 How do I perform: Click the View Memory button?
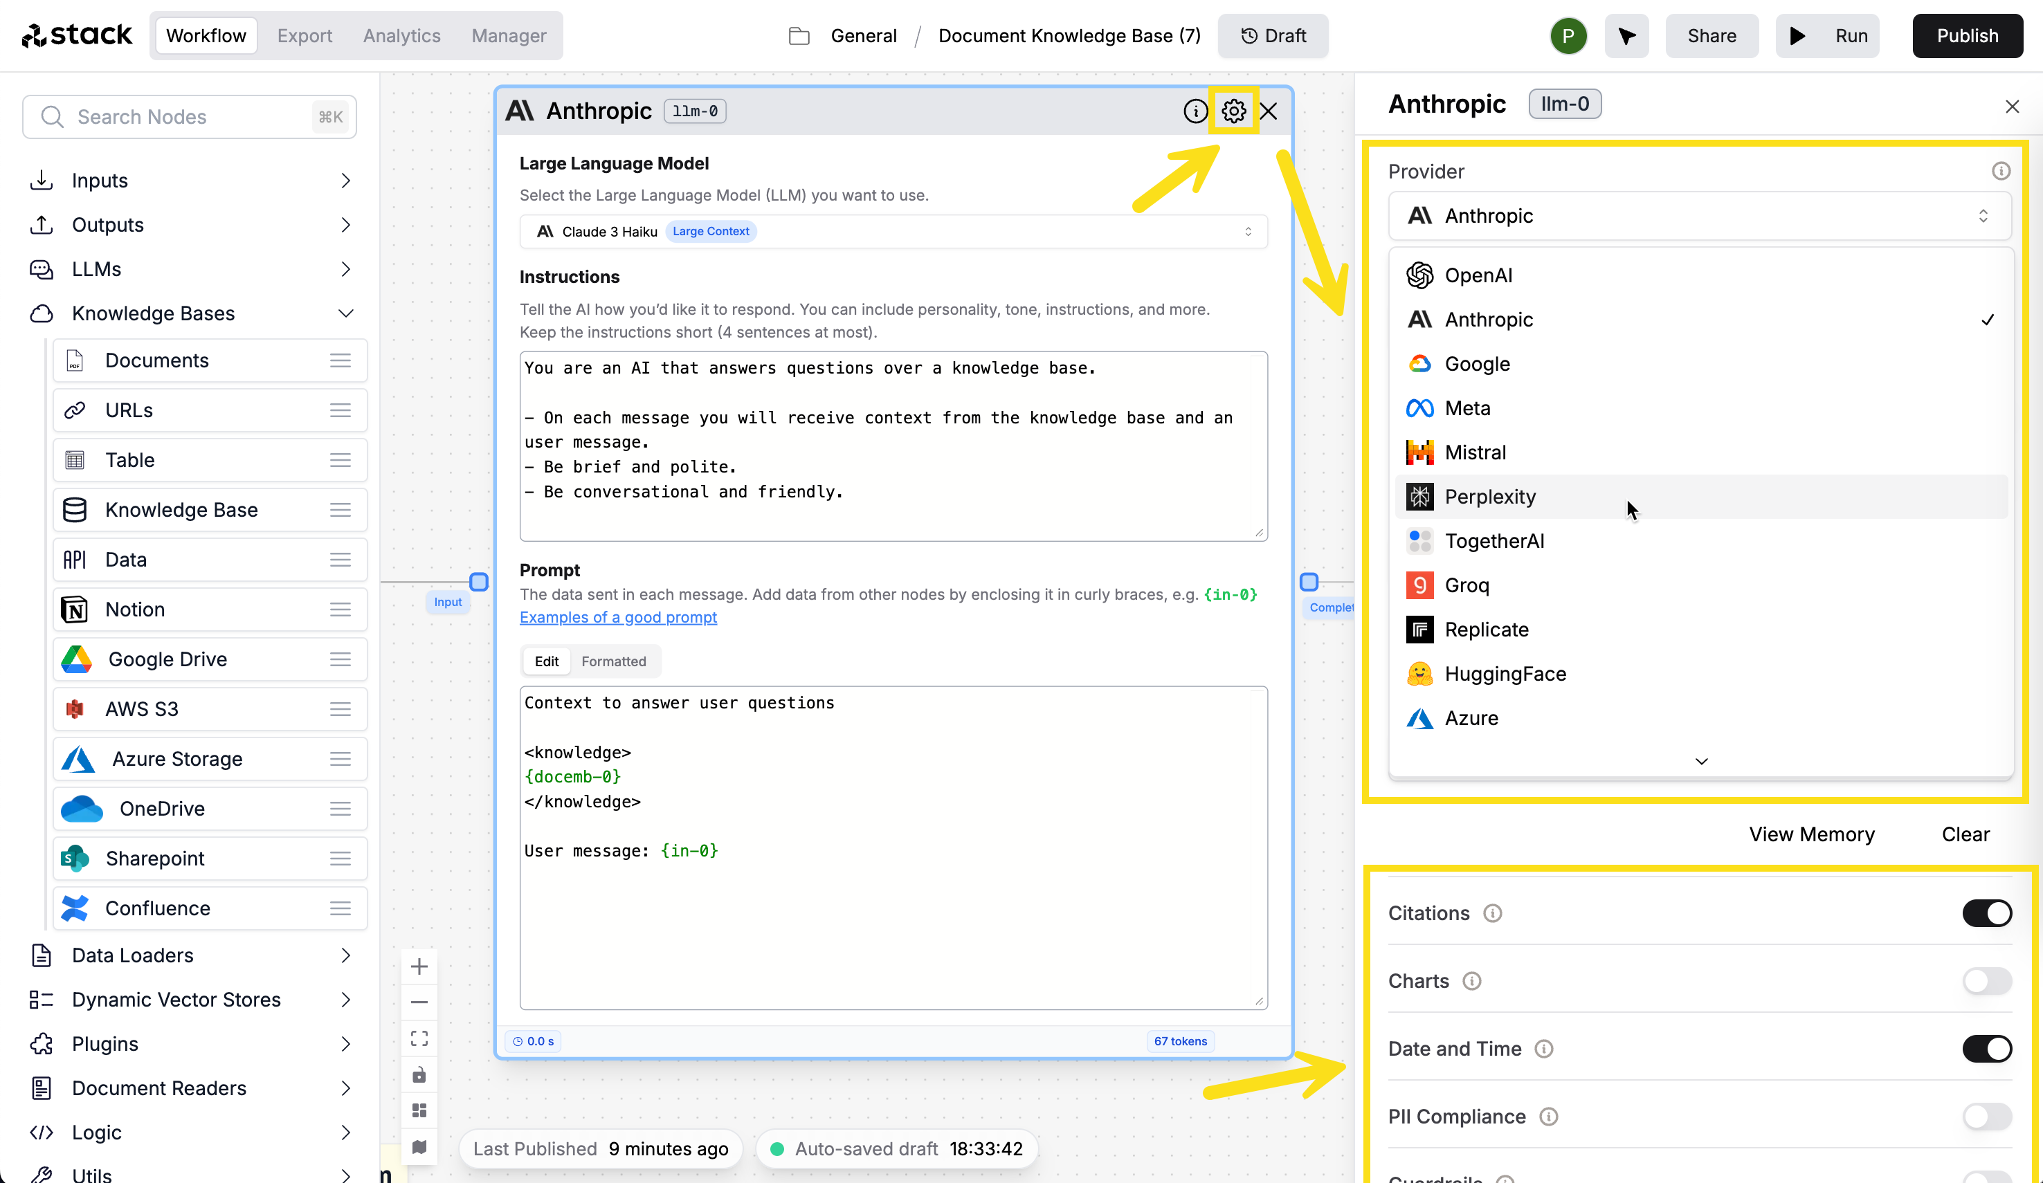point(1812,834)
